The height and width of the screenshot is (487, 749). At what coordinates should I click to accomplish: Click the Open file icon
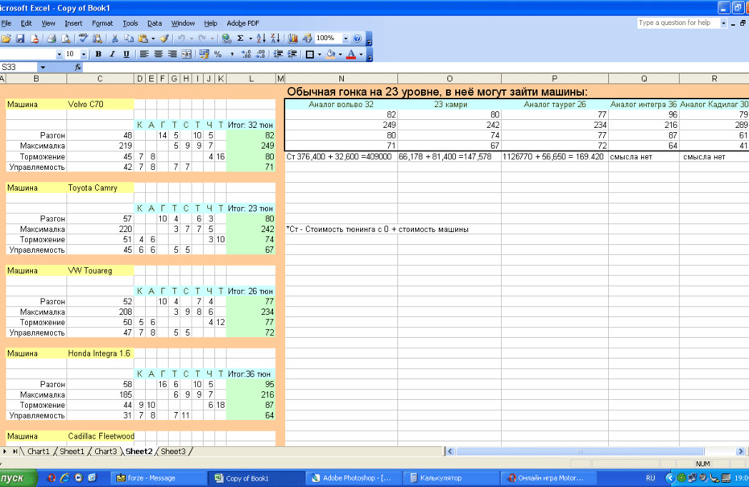click(6, 39)
